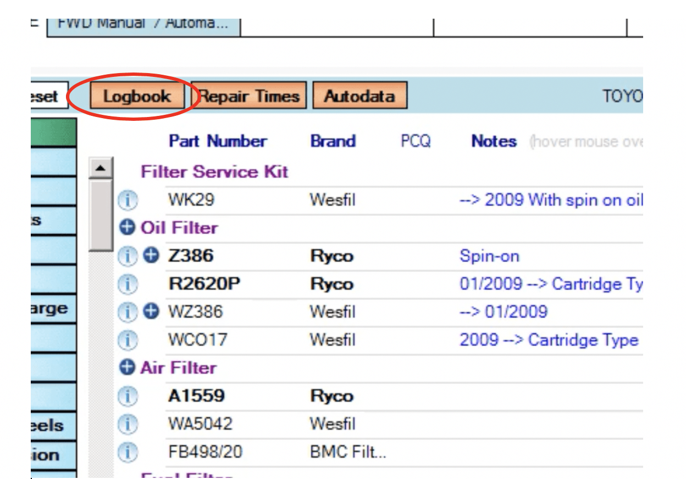Click info icon for R2620P
The image size is (686, 479).
coord(128,285)
